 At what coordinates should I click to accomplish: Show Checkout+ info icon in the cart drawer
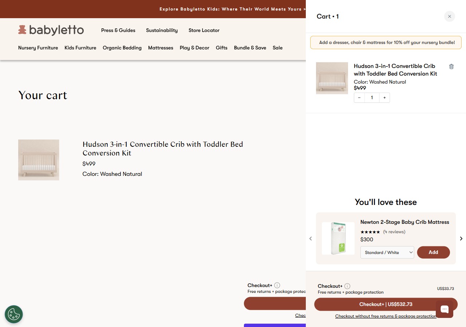coord(347,286)
